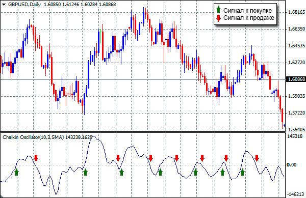Click the 145318 oscillator scale maximum

pyautogui.click(x=295, y=136)
